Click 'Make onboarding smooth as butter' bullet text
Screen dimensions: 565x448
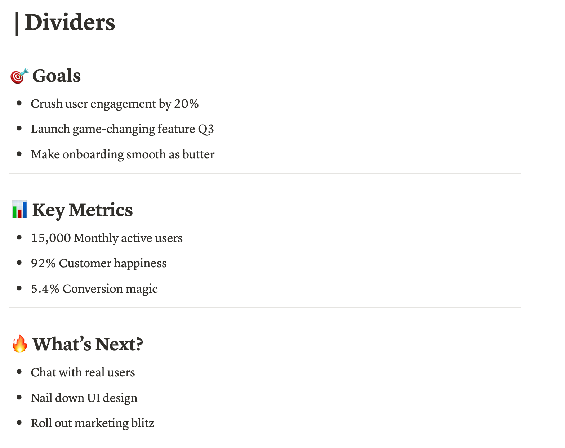123,154
